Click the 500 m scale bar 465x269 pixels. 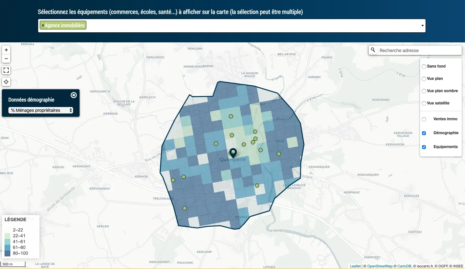(x=13, y=264)
